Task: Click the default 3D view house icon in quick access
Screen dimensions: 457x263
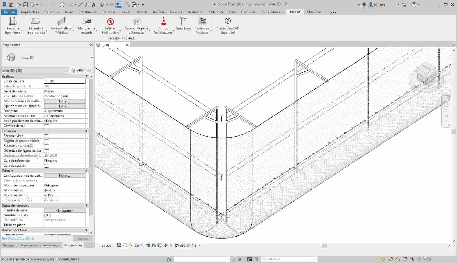Action: (102, 5)
